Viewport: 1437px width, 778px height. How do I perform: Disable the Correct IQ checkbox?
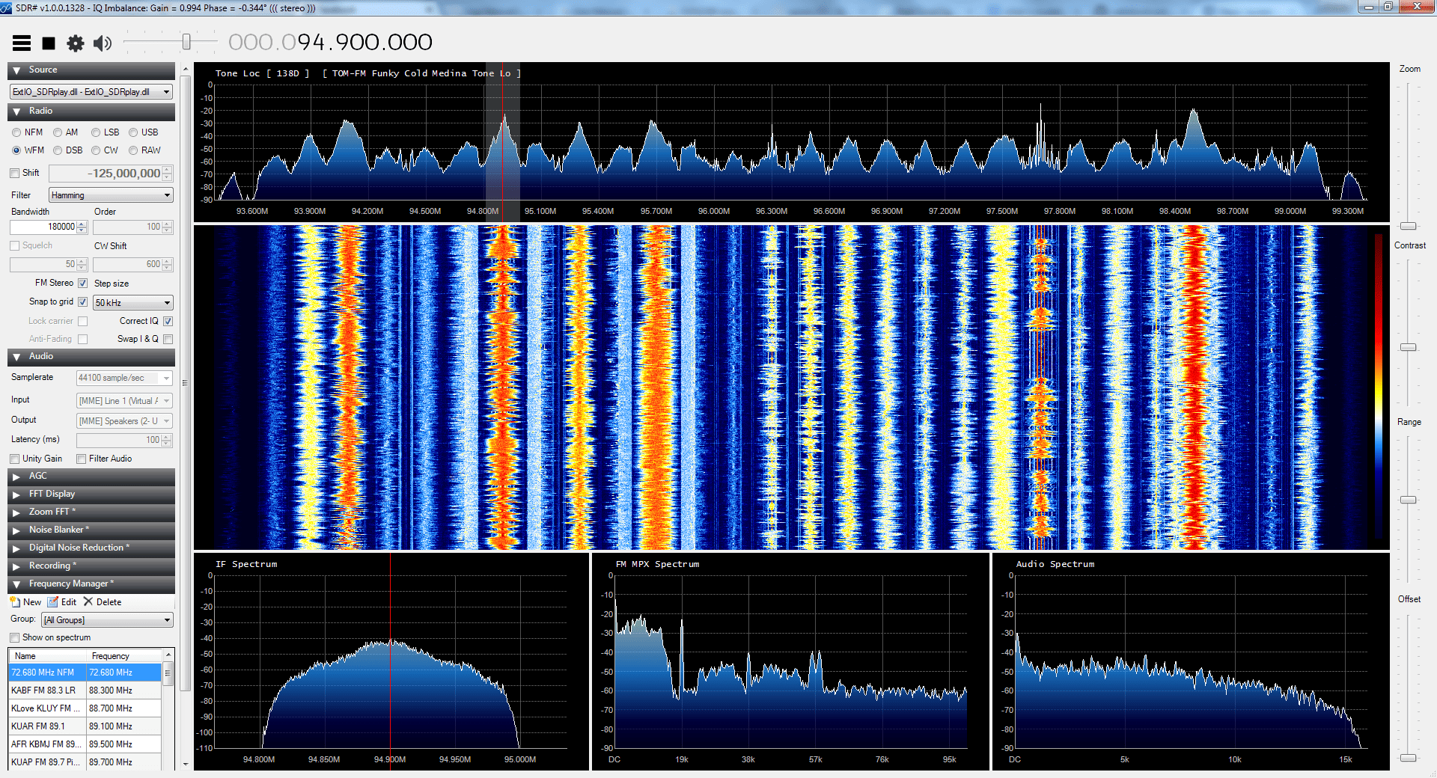168,321
